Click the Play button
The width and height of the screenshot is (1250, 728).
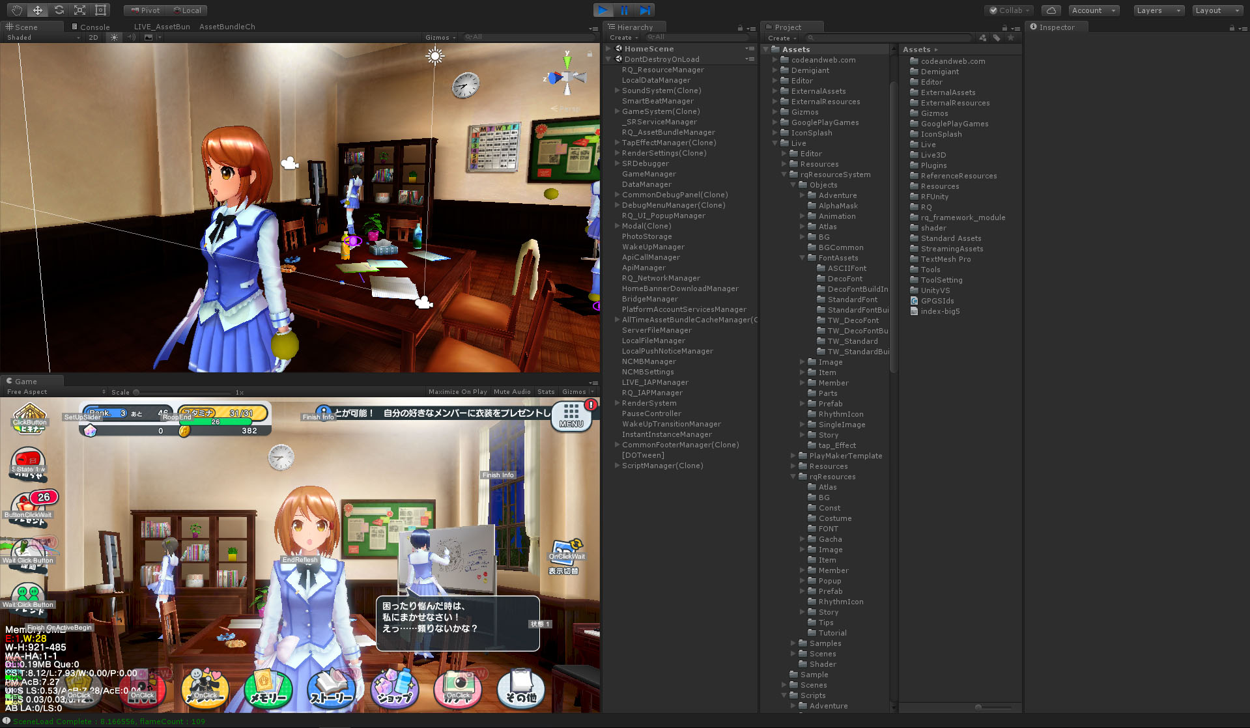click(603, 10)
